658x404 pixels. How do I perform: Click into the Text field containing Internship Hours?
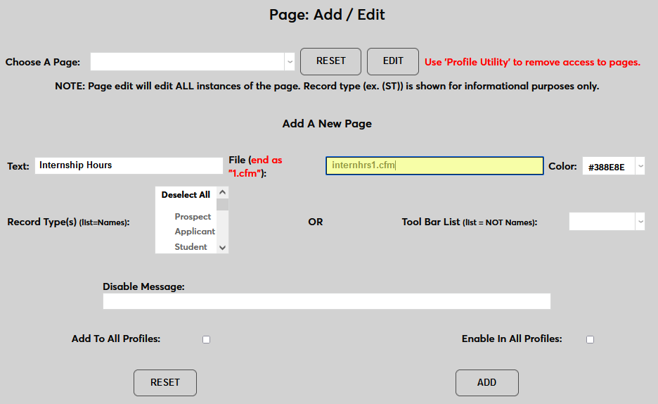click(x=129, y=165)
